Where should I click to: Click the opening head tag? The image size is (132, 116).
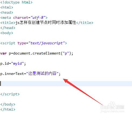tap(7, 13)
